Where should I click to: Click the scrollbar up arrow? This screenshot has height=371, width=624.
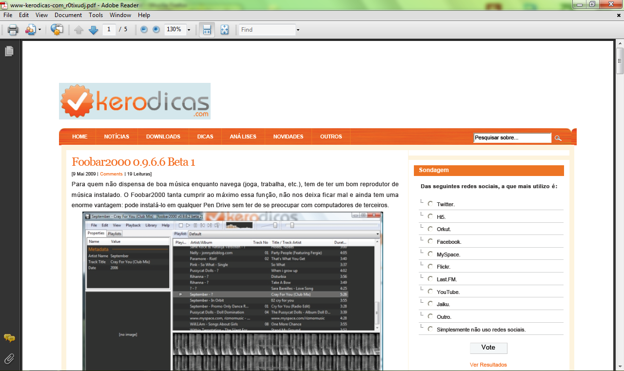point(620,44)
